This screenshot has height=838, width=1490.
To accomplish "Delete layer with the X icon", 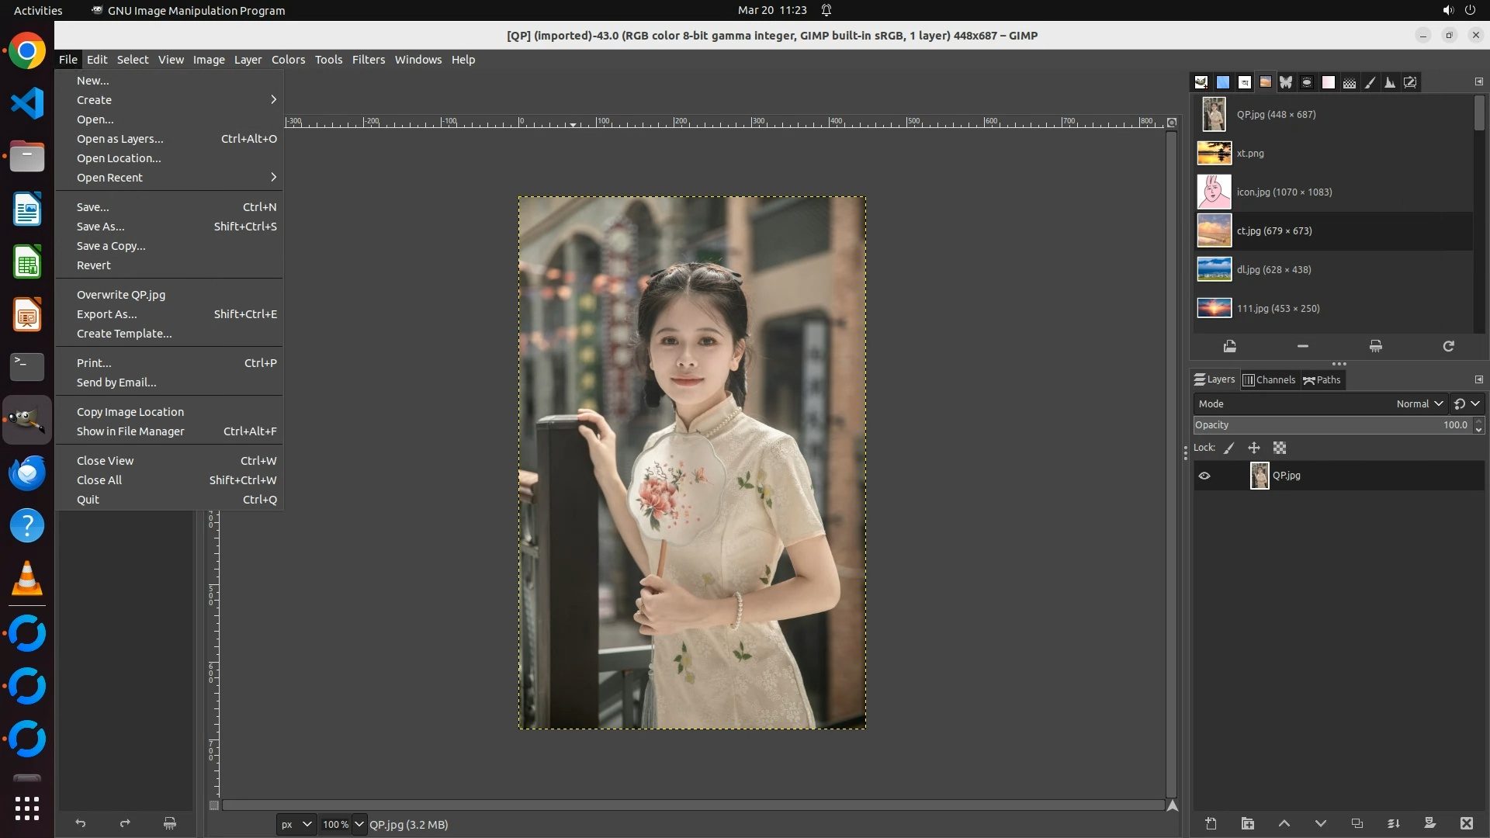I will pos(1466,824).
